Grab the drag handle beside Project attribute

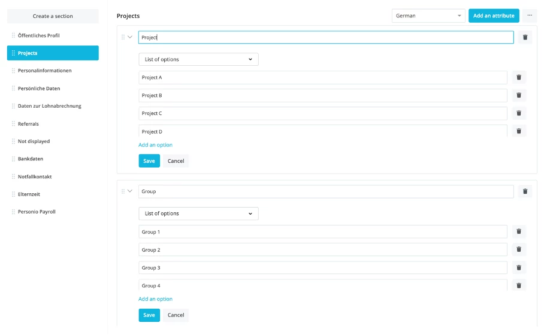[123, 37]
